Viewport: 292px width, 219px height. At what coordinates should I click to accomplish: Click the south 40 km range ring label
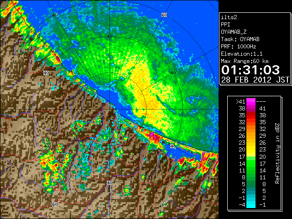109,182
